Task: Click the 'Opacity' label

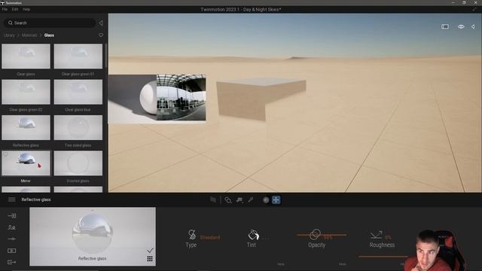Action: (316, 245)
